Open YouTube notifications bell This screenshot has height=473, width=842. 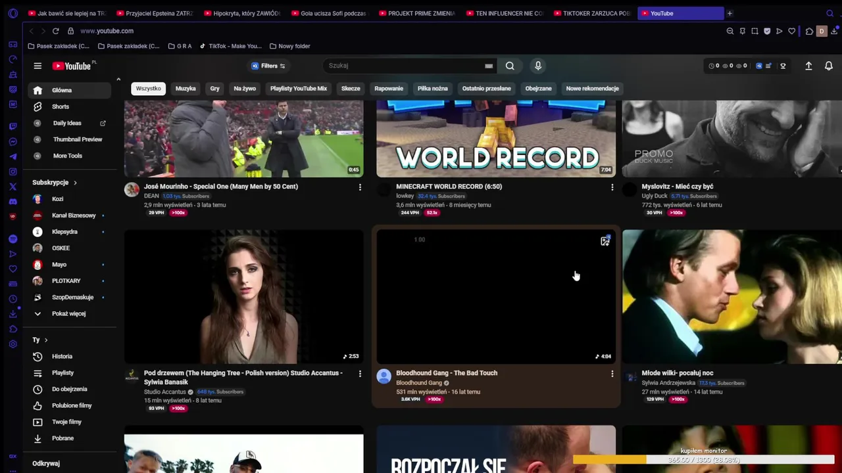pos(829,66)
